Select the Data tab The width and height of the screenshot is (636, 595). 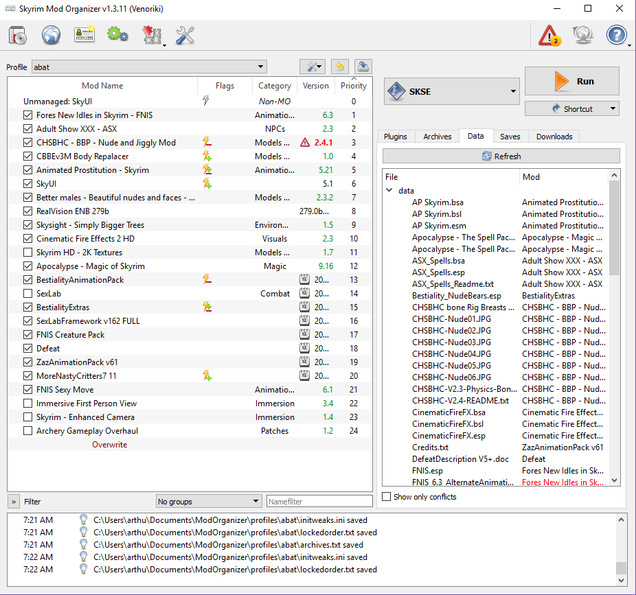pyautogui.click(x=475, y=136)
